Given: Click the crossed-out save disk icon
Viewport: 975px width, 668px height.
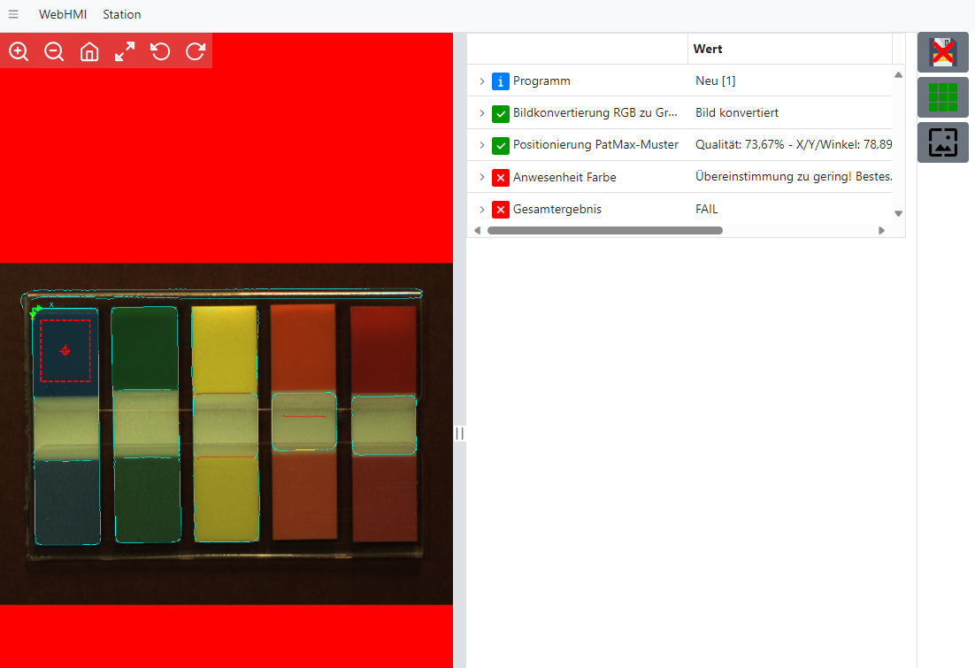Looking at the screenshot, I should (942, 52).
